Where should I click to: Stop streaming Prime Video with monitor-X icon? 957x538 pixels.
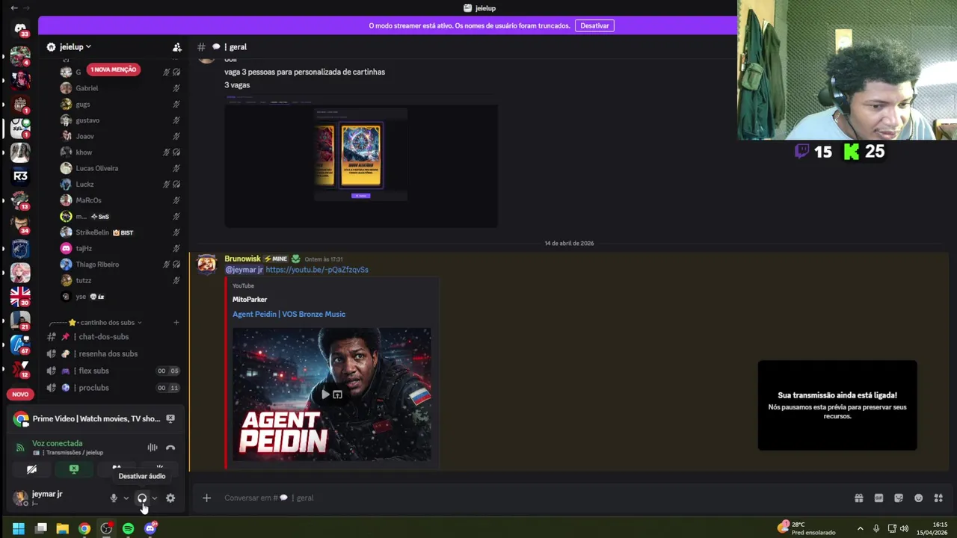pos(170,418)
